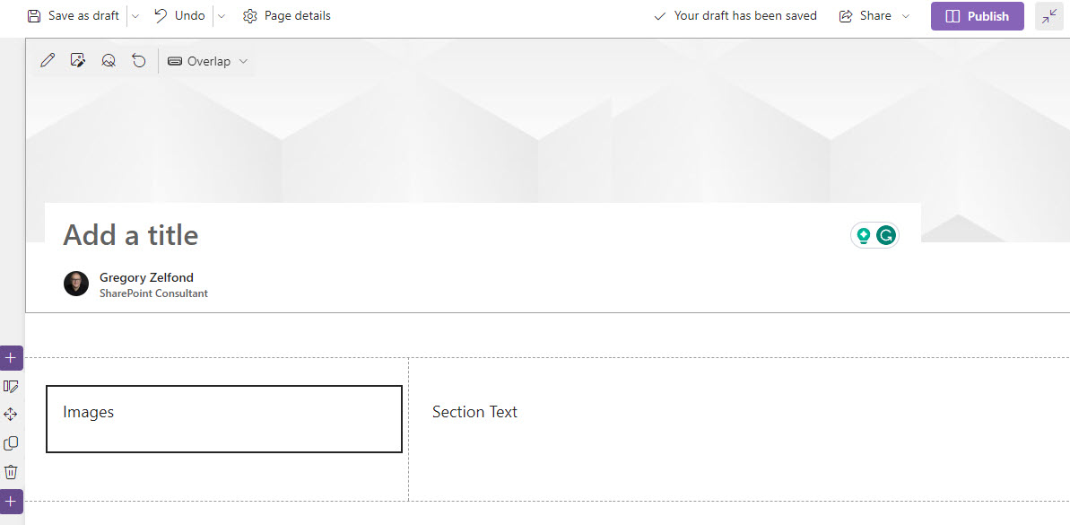Open the change image icon in title toolbar

pyautogui.click(x=78, y=61)
